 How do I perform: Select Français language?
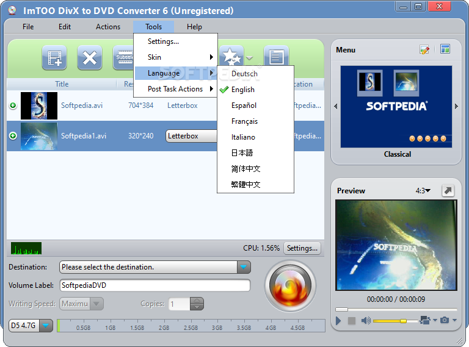[255, 121]
